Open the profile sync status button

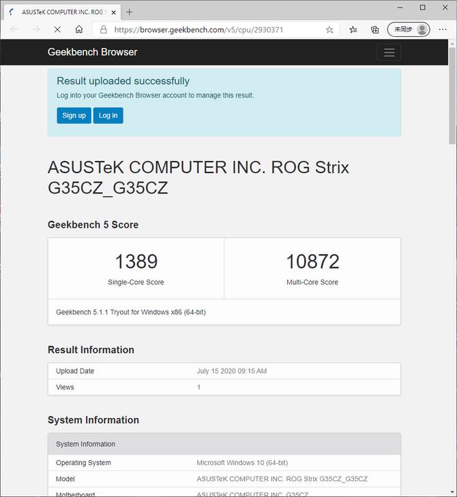click(x=409, y=29)
